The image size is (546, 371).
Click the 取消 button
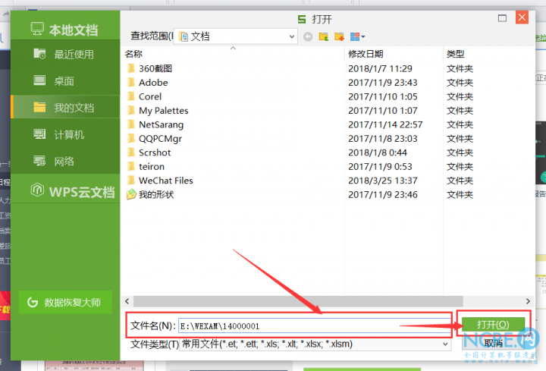[493, 343]
